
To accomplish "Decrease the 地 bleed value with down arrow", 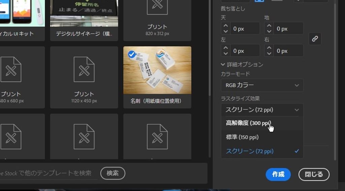I will [x=269, y=32].
